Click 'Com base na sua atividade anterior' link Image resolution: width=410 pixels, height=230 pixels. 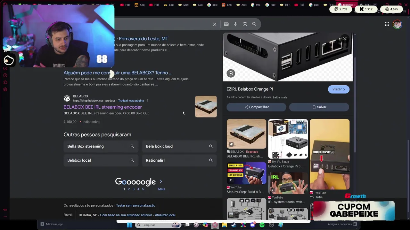[126, 215]
